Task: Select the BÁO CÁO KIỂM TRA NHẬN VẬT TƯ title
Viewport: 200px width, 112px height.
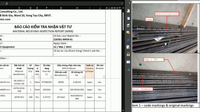Action: (x=43, y=27)
